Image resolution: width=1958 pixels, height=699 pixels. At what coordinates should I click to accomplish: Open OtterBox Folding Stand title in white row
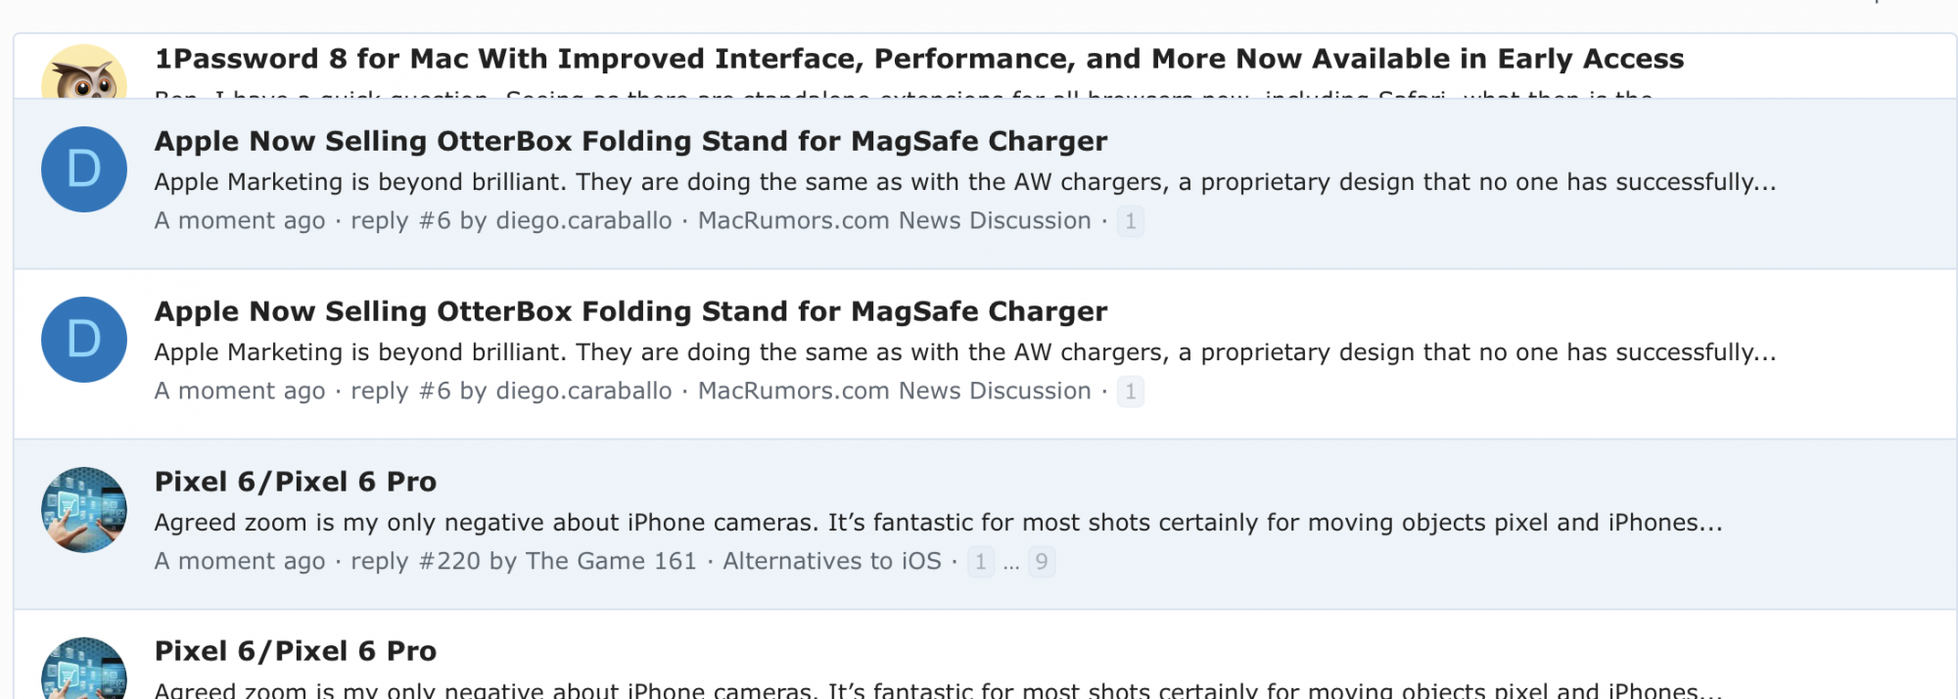tap(630, 311)
